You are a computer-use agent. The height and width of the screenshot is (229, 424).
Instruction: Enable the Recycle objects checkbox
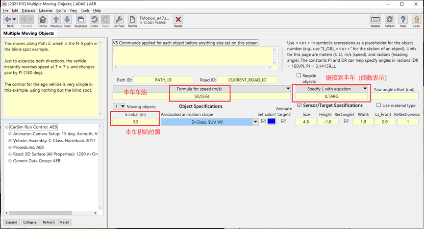click(299, 76)
